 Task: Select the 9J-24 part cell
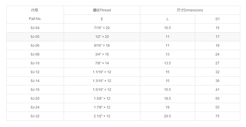(35, 107)
